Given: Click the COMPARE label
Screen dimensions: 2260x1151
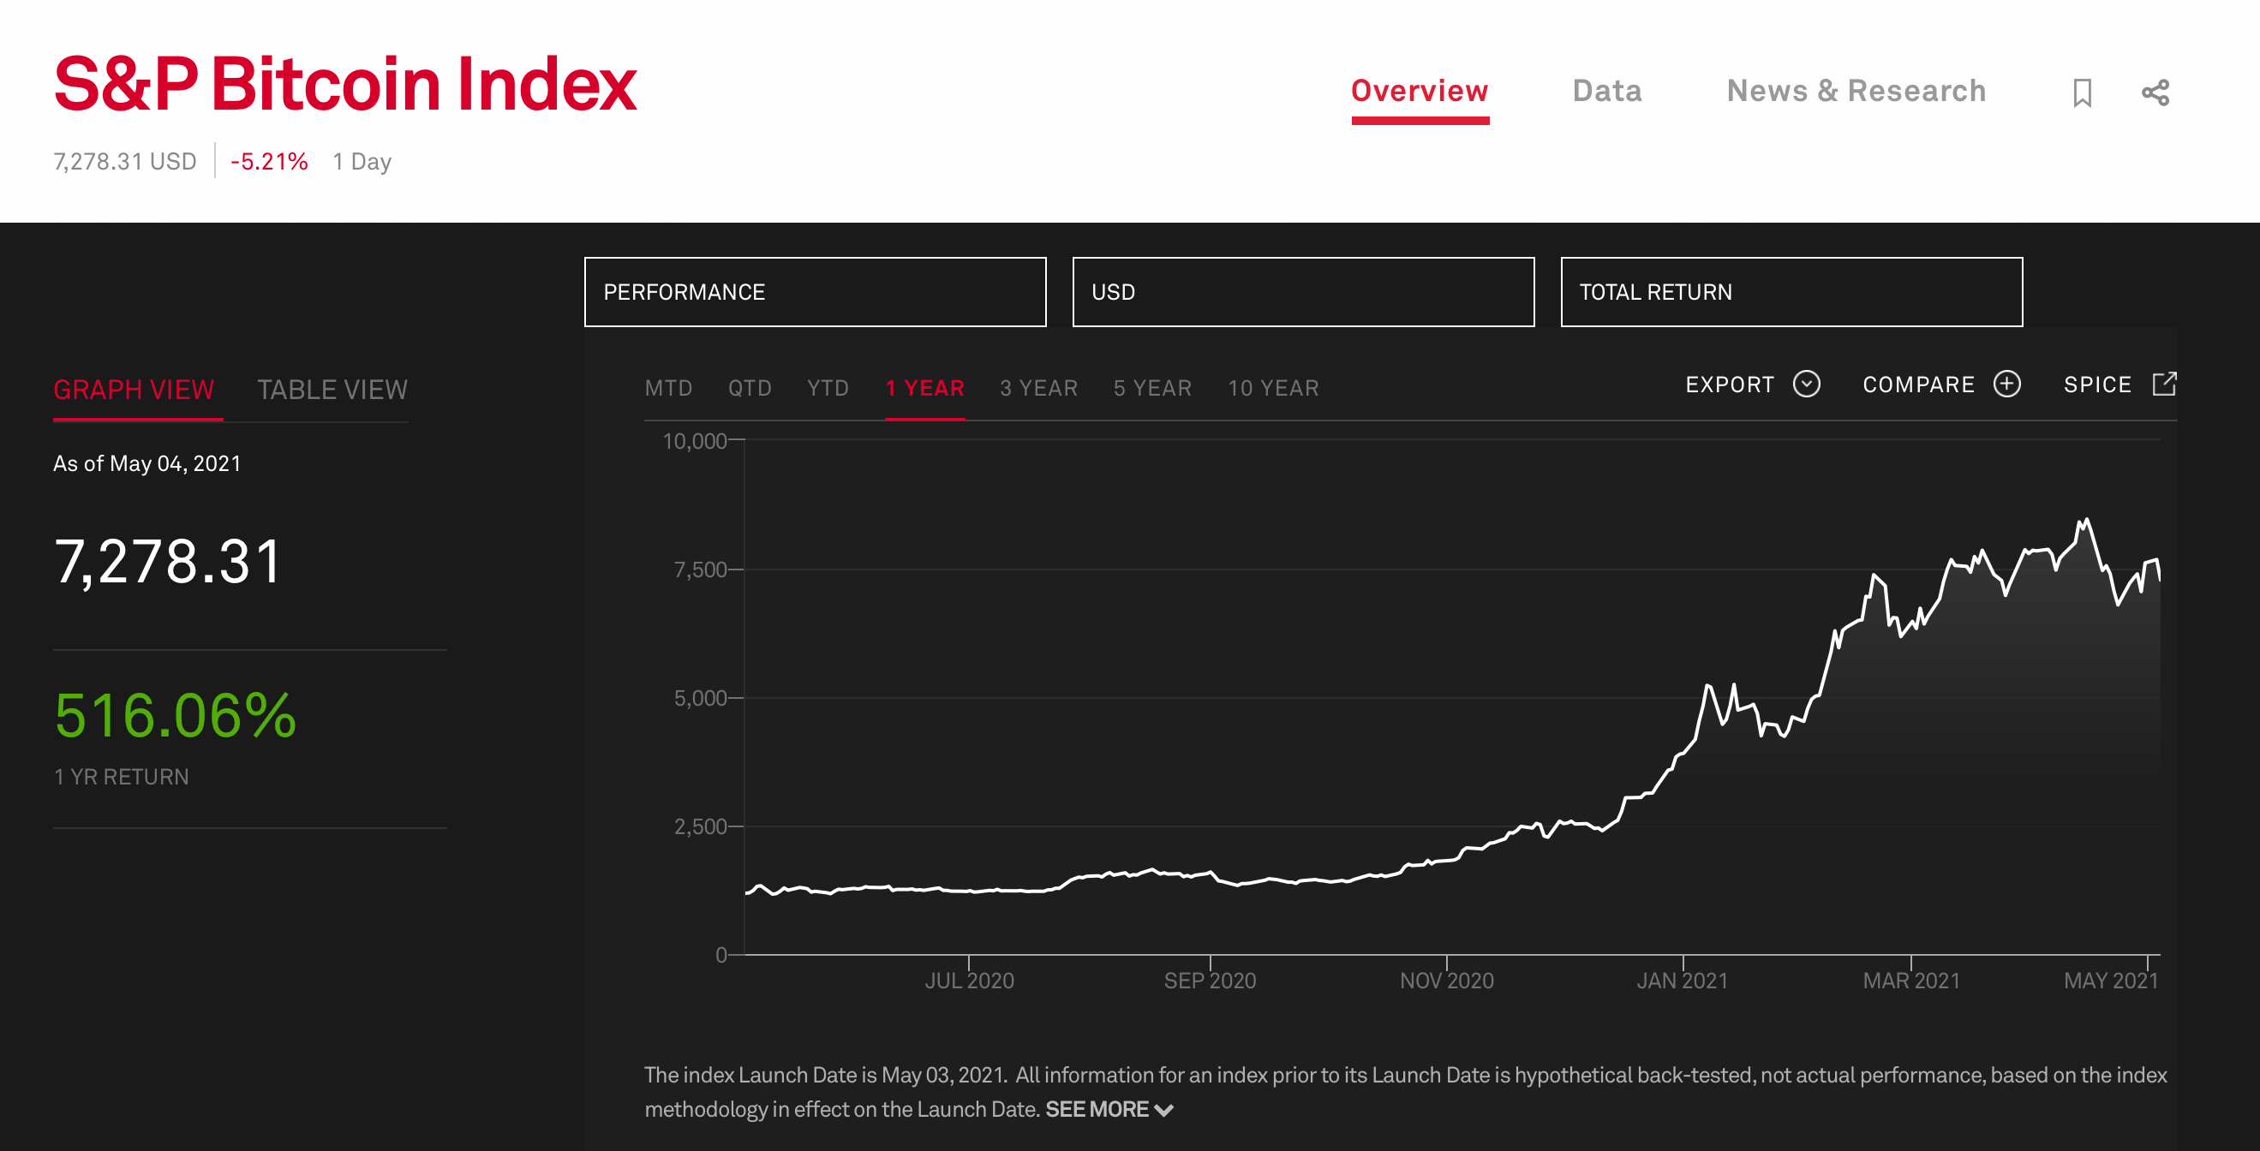Looking at the screenshot, I should pos(1919,385).
